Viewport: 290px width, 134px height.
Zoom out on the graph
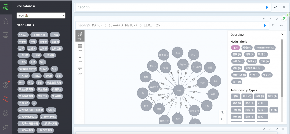tap(223, 119)
